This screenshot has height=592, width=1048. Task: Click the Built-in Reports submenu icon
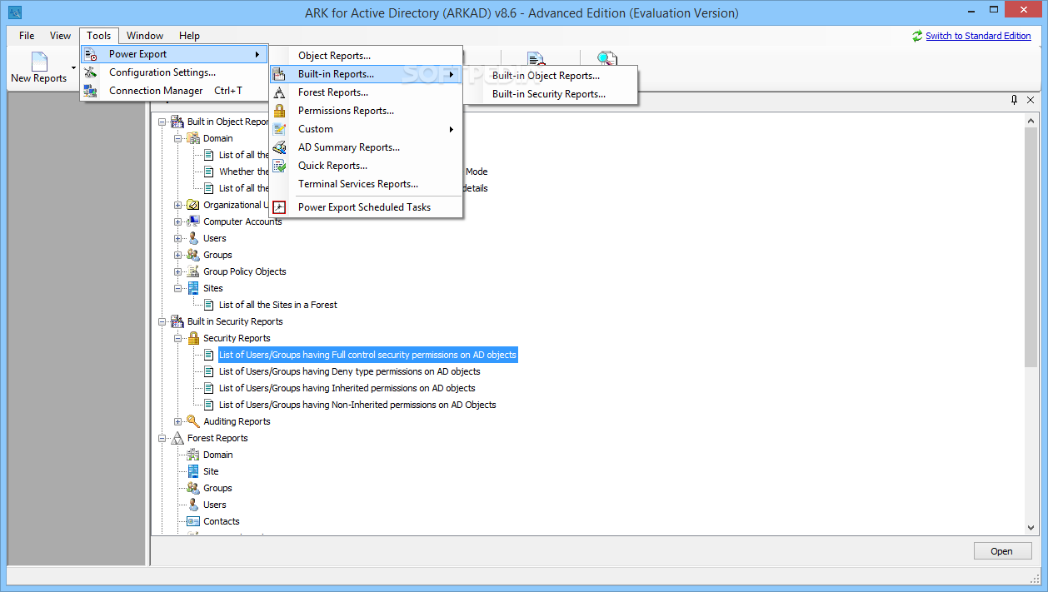tap(280, 74)
